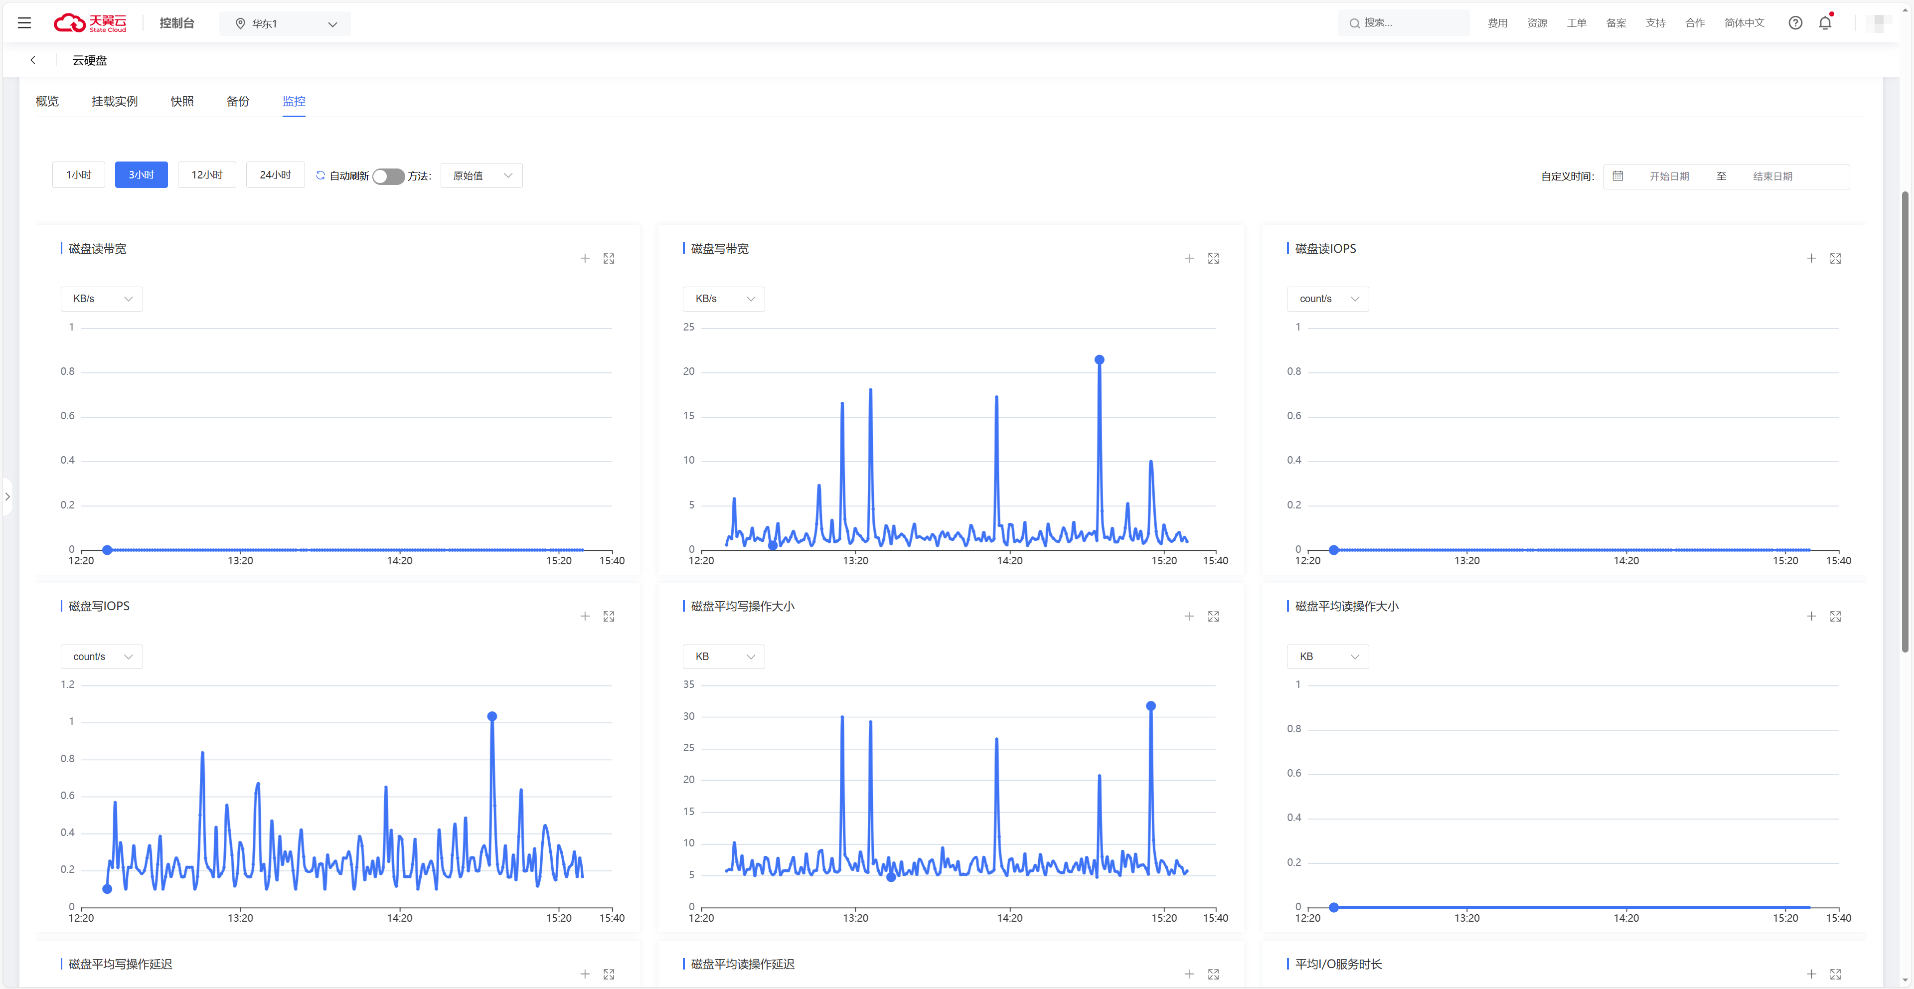The image size is (1914, 989).
Task: Open the 华东1 region dropdown
Action: pyautogui.click(x=285, y=24)
